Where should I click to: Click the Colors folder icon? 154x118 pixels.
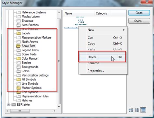(19, 71)
